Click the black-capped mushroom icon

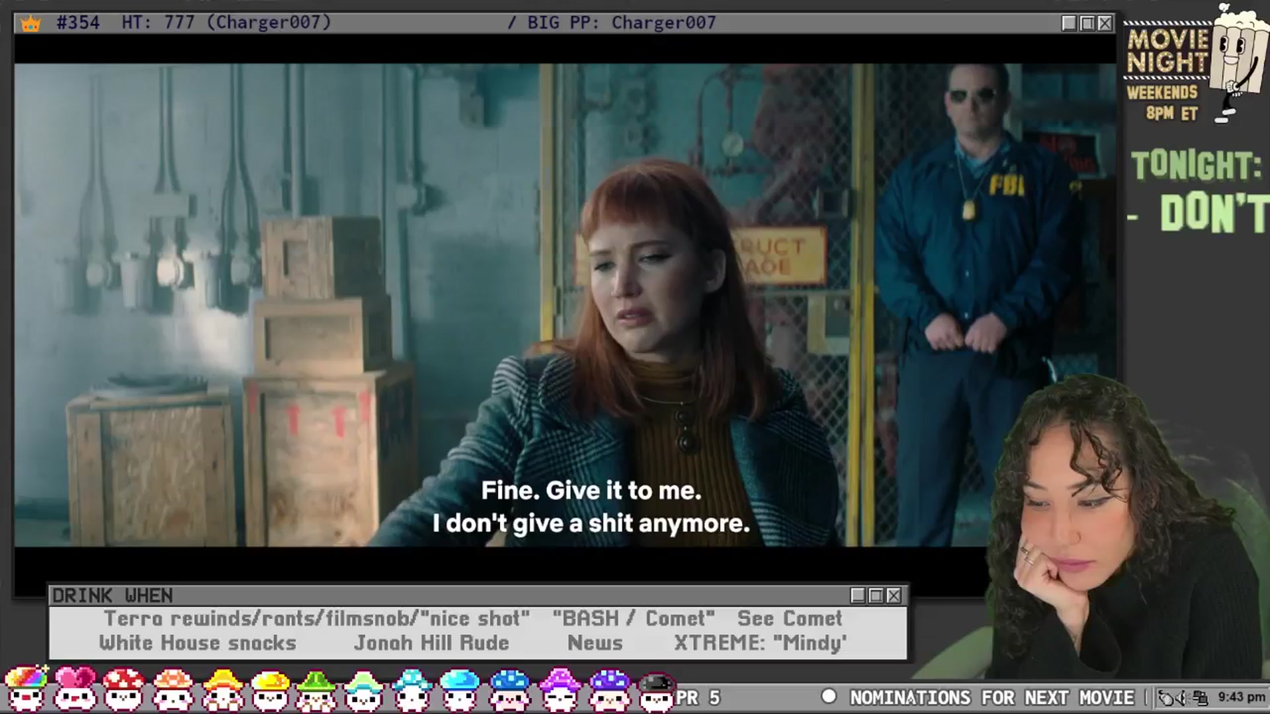656,692
